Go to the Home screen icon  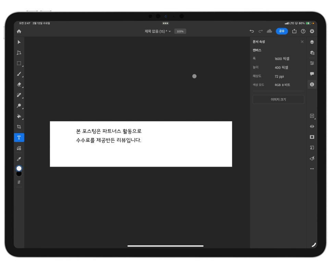click(x=19, y=32)
